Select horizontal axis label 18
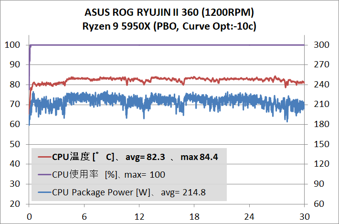Viewport: 339px width, 224px height. (194, 217)
